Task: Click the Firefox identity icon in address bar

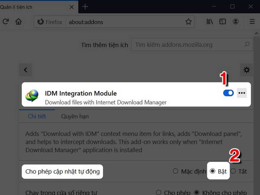Action: [x=40, y=22]
